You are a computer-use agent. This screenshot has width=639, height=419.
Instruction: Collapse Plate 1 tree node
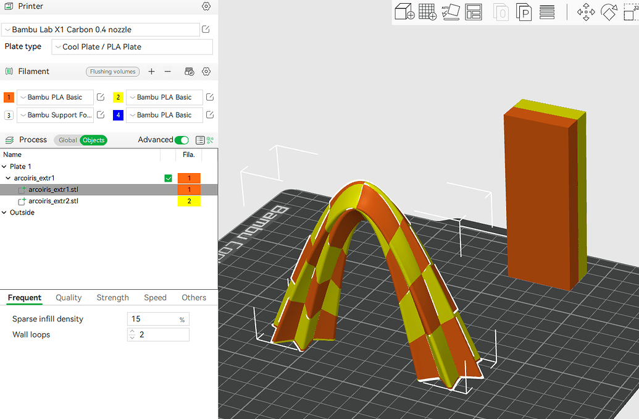click(x=4, y=166)
